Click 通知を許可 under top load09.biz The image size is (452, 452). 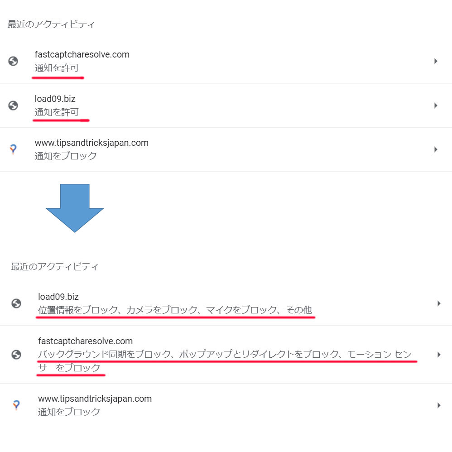[x=57, y=112]
